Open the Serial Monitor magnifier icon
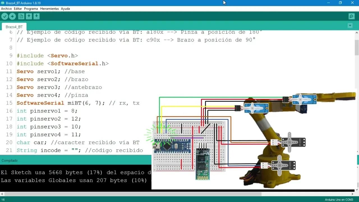Screen dimensions: 359x202 point(351,16)
